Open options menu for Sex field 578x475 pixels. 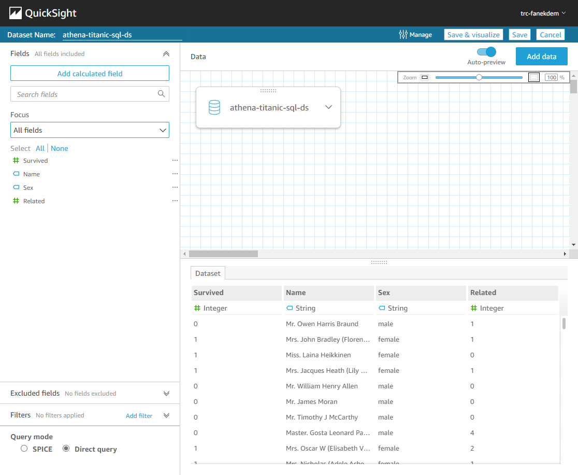pos(175,187)
